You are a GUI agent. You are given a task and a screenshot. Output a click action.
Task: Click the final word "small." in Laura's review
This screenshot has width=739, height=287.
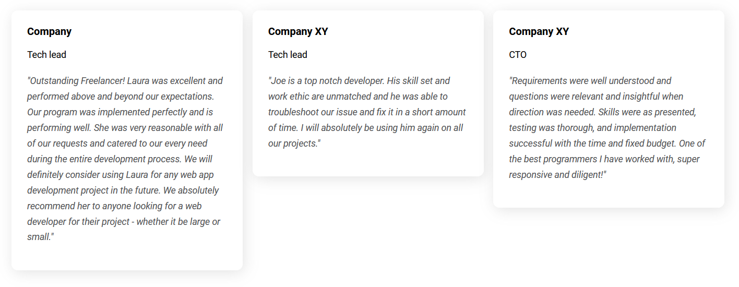pyautogui.click(x=40, y=237)
